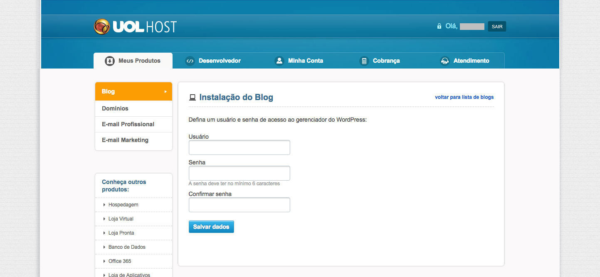
Task: Click the Cobrança calculator icon
Action: [364, 61]
